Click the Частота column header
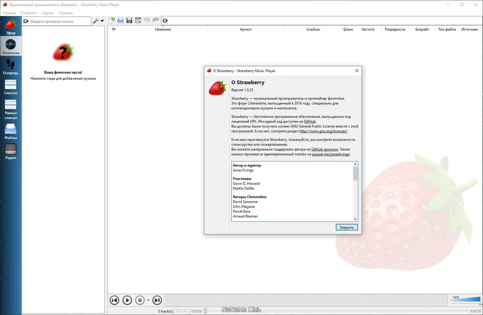The image size is (483, 315). pos(368,29)
